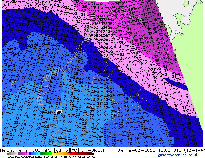Click the '0' label under the color scale
The height and width of the screenshot is (158, 205).
(x=52, y=157)
